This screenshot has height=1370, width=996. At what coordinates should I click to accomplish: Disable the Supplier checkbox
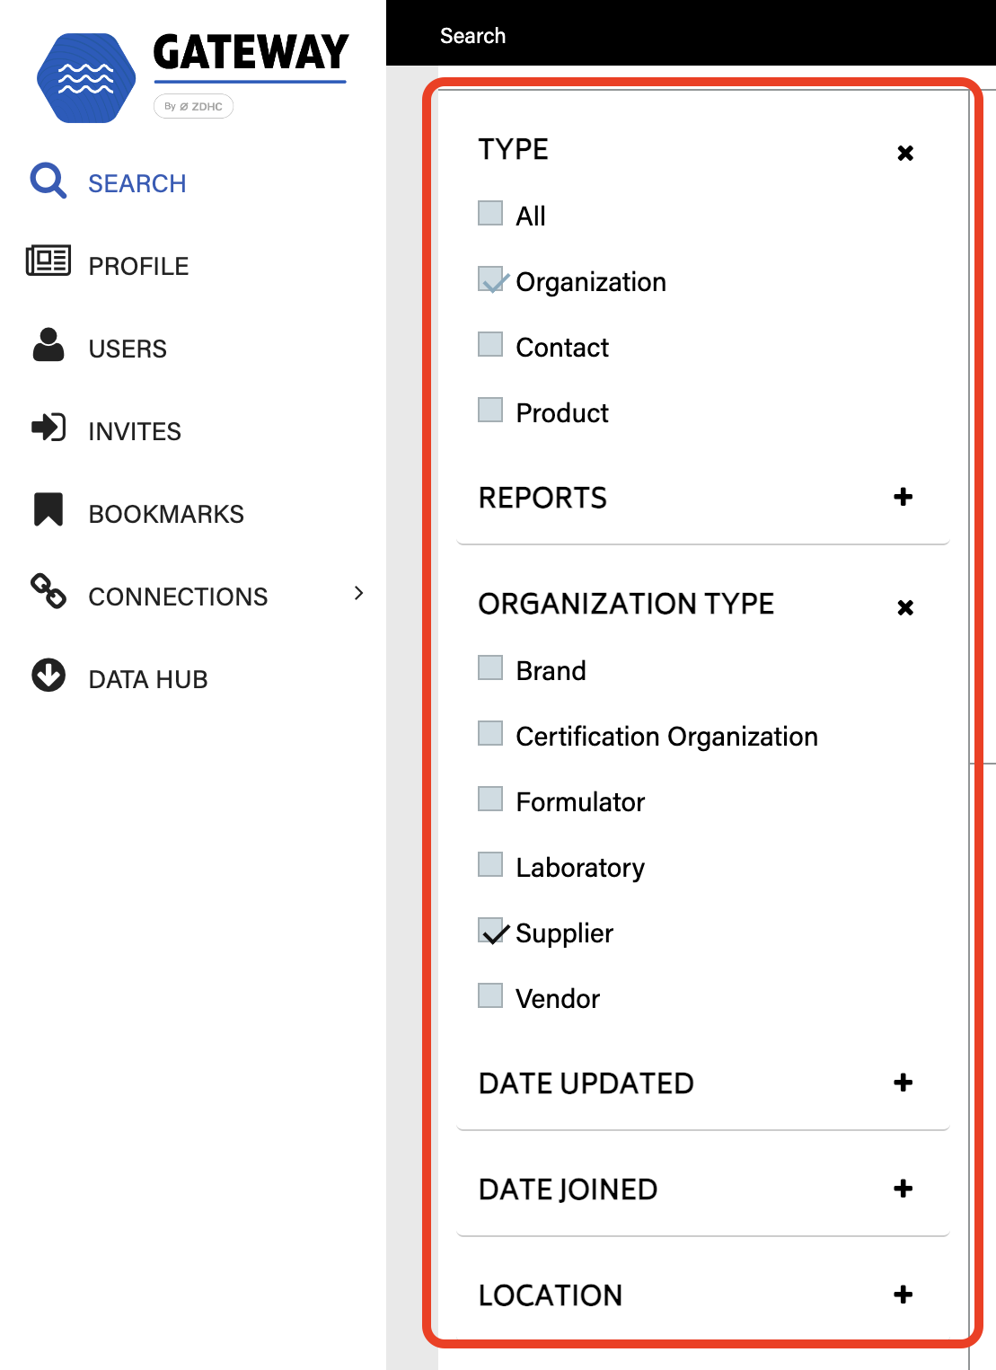(490, 931)
